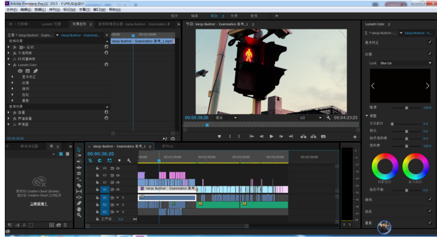
Task: Lock track V2 with its padlock
Action: (x=98, y=183)
